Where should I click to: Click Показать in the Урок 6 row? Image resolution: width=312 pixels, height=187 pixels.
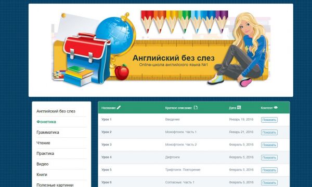(x=269, y=183)
